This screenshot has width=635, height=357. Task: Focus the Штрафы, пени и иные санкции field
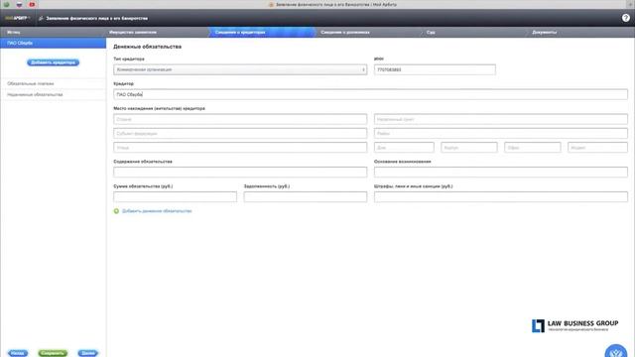click(x=501, y=196)
